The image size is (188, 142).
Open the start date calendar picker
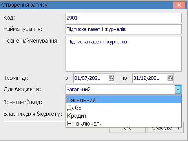(x=111, y=78)
